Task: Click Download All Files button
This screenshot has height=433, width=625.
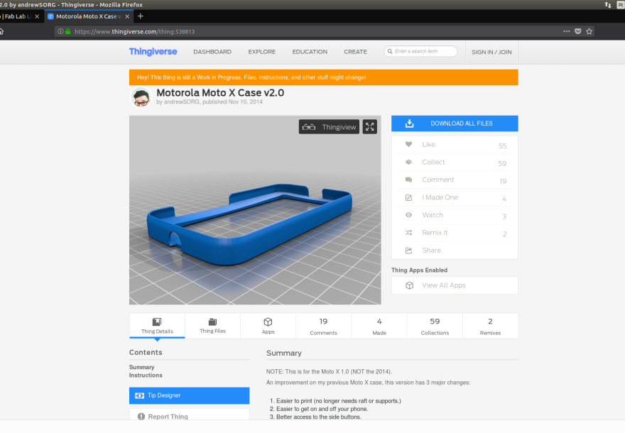Action: pyautogui.click(x=455, y=124)
